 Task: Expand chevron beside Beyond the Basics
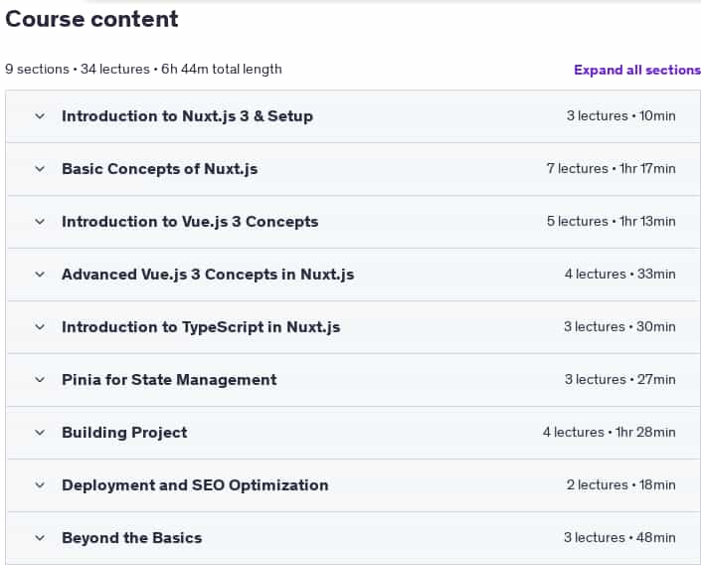pos(40,538)
